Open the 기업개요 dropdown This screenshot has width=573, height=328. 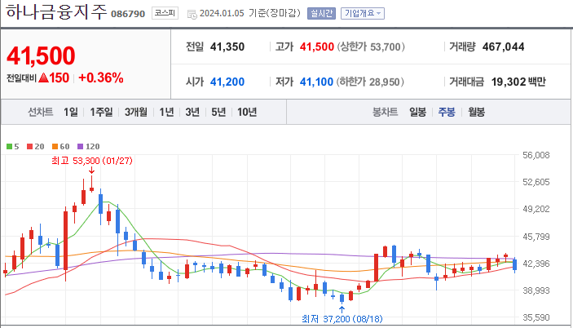[363, 14]
